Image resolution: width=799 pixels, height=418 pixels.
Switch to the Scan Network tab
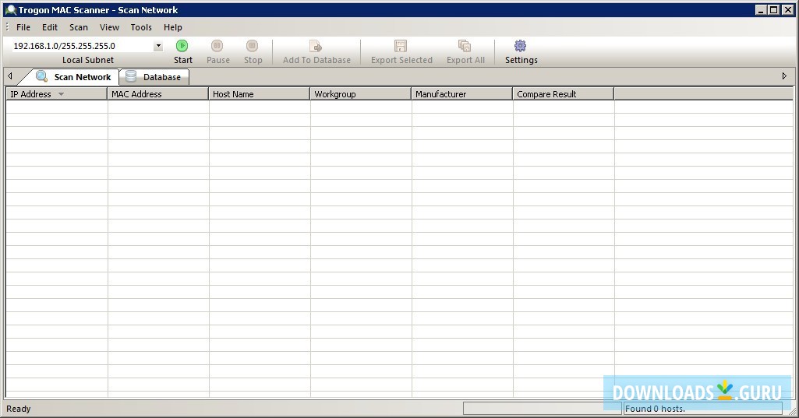pyautogui.click(x=72, y=77)
